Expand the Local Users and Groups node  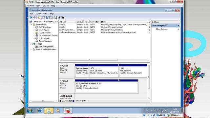[34, 35]
